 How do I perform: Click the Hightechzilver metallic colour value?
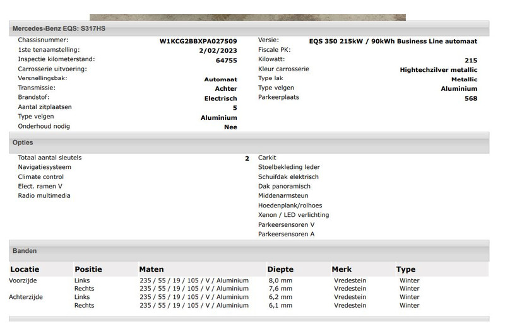tap(438, 70)
